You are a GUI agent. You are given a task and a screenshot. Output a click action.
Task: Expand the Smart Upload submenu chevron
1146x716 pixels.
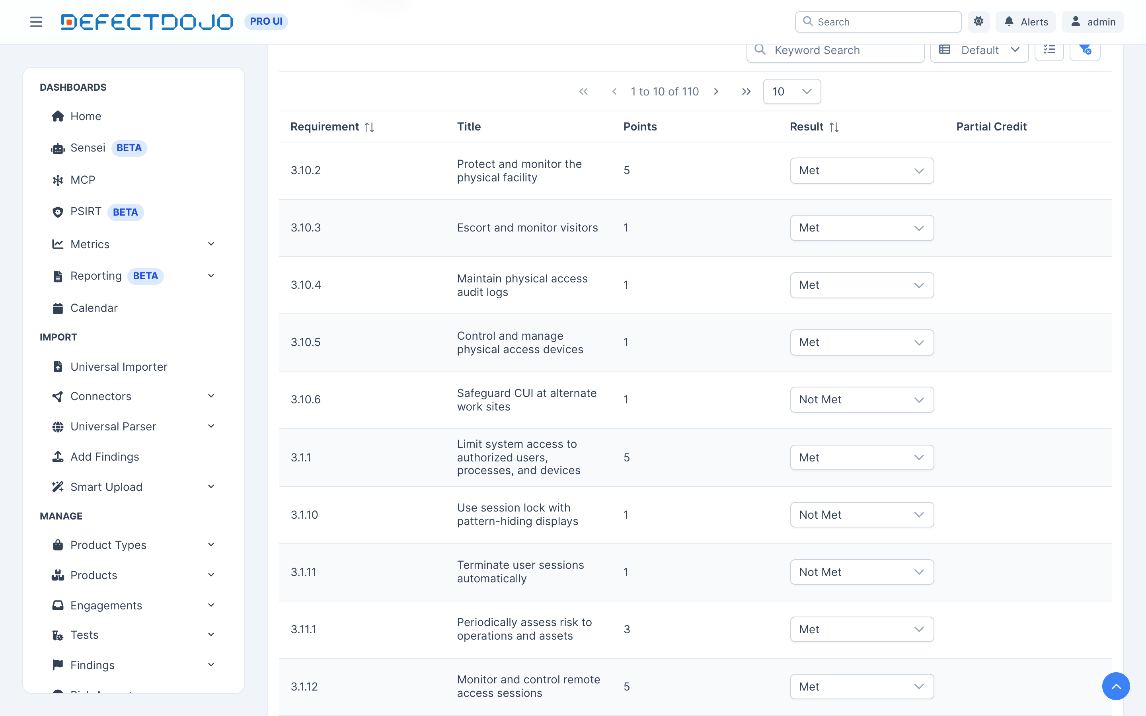tap(211, 487)
